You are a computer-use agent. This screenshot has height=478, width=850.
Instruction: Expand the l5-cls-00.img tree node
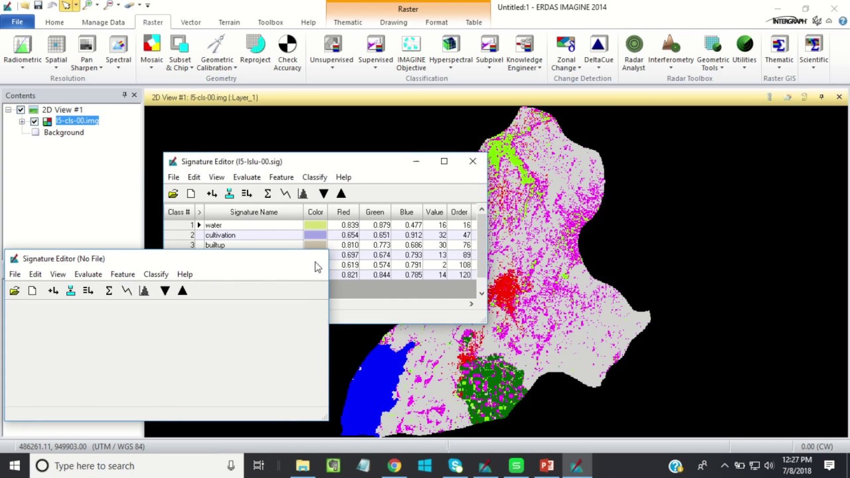coord(22,121)
